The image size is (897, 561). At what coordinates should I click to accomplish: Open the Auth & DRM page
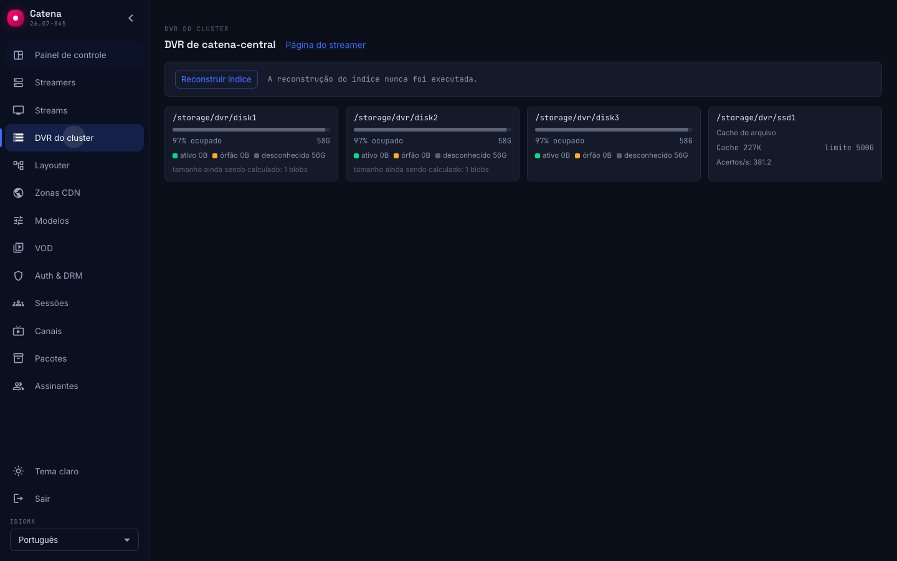coord(74,276)
